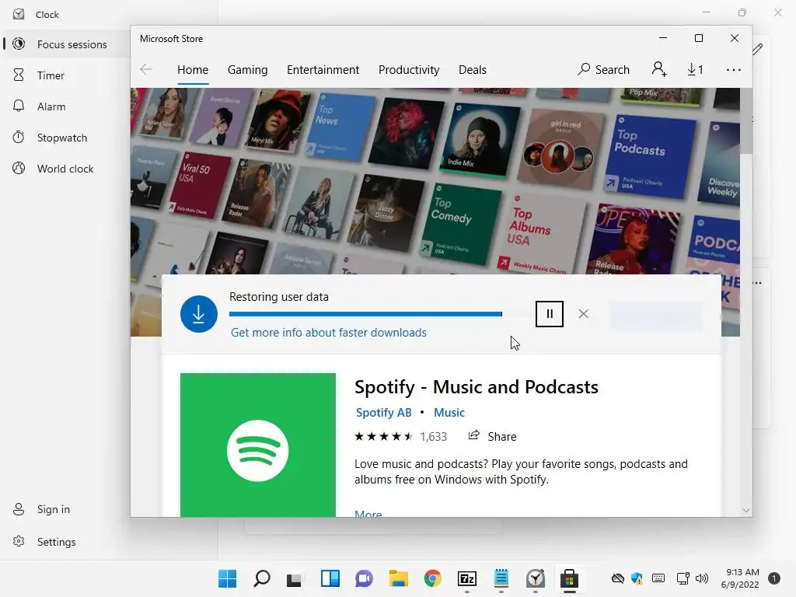Open the Deals tab
796x597 pixels.
(473, 69)
